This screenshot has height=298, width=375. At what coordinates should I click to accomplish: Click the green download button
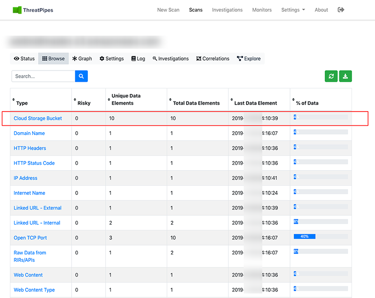pyautogui.click(x=345, y=76)
